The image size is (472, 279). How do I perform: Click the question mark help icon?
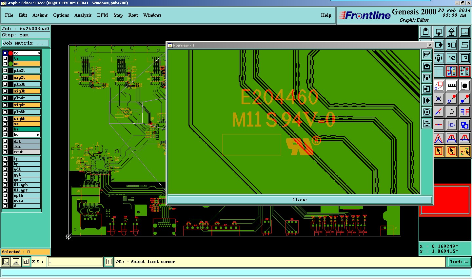click(465, 58)
